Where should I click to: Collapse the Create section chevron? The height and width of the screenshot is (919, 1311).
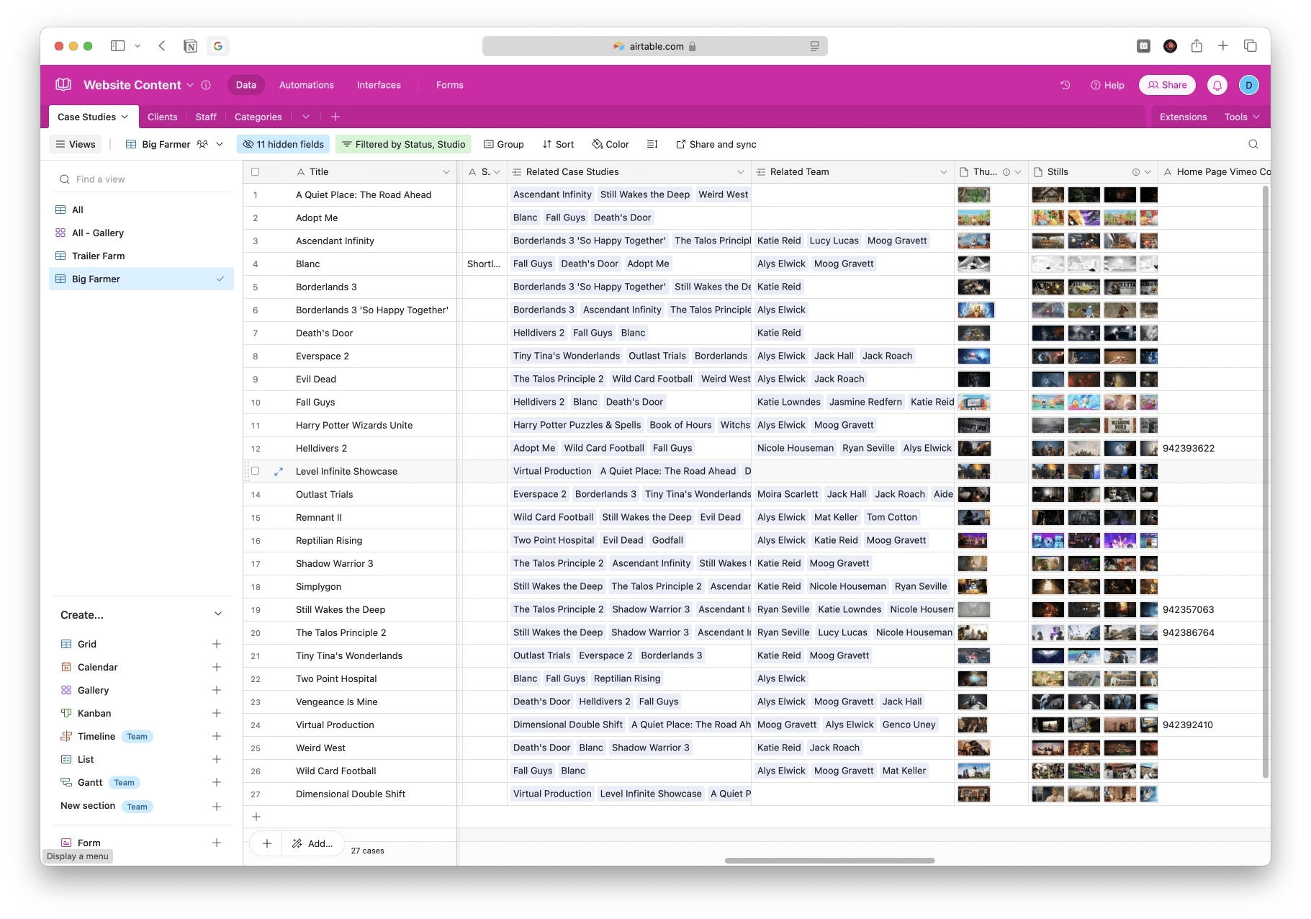[218, 614]
